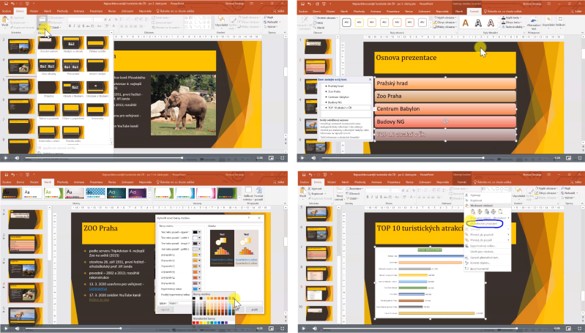This screenshot has height=333, width=585.
Task: Open the 'coronavirus' hyperlink on ZOO Praha slide
Action: point(98,288)
